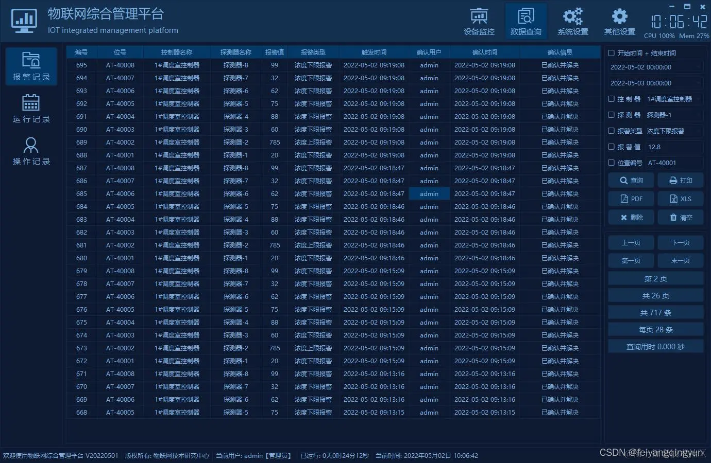Open 系统设置 system settings

572,21
